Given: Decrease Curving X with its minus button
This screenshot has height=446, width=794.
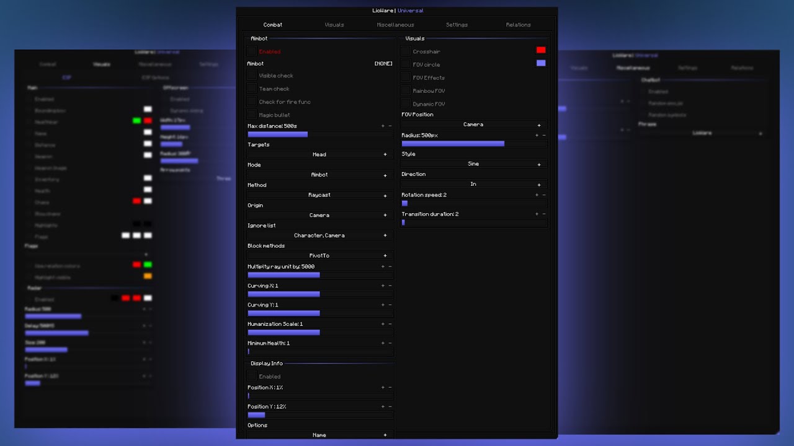Looking at the screenshot, I should [x=390, y=286].
